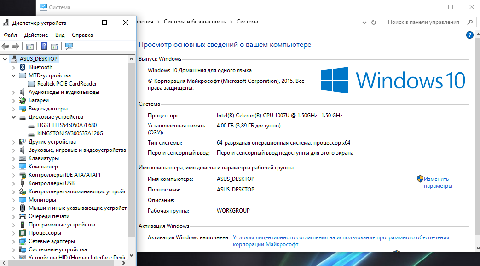480x266 pixels.
Task: Select HGST HTS545050A7E680 disk drive
Action: click(x=67, y=125)
